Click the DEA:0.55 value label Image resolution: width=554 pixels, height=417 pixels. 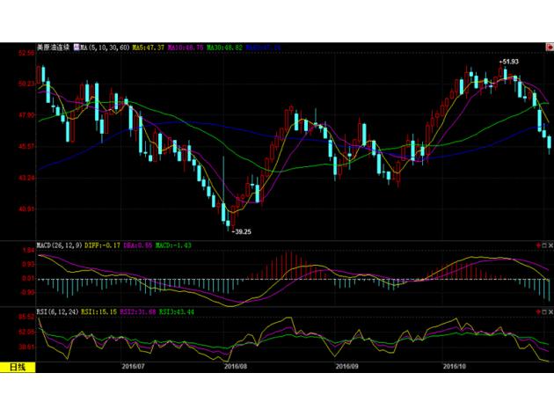coord(138,245)
